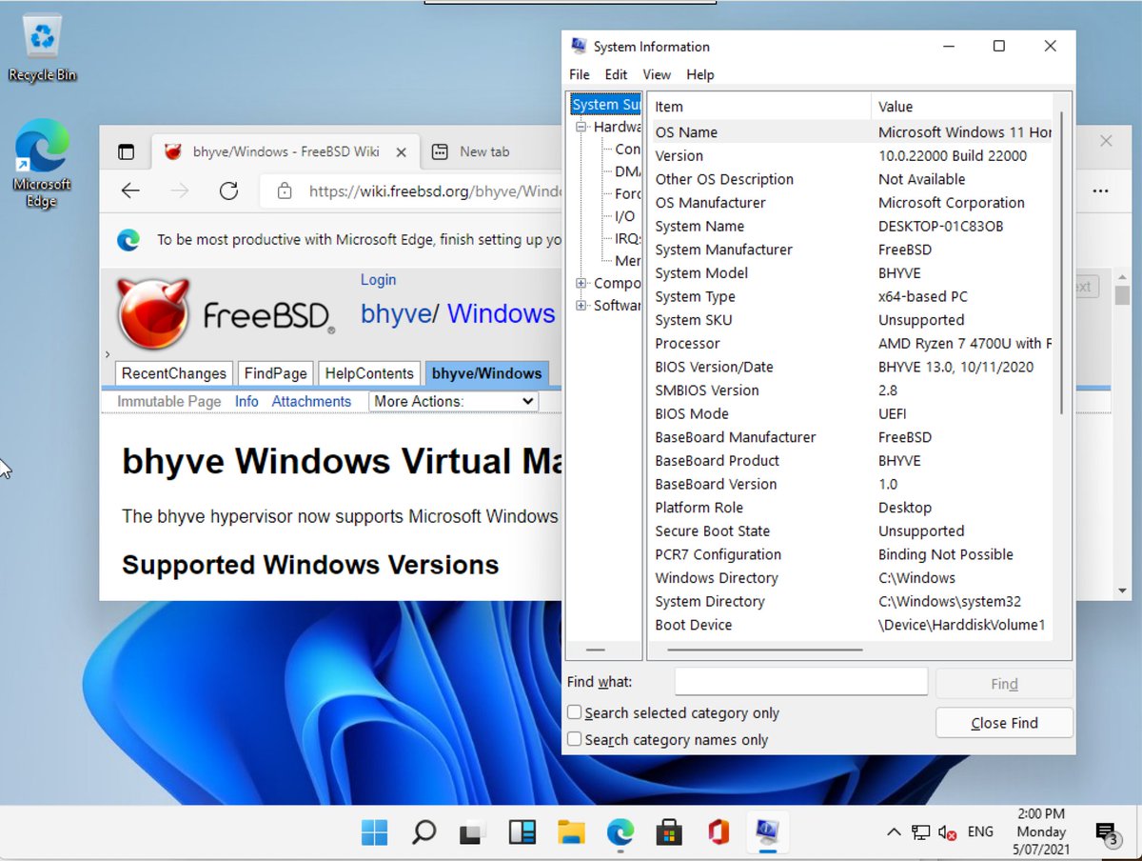Click the disabled forward arrow in Edge
Image resolution: width=1142 pixels, height=861 pixels.
point(179,191)
